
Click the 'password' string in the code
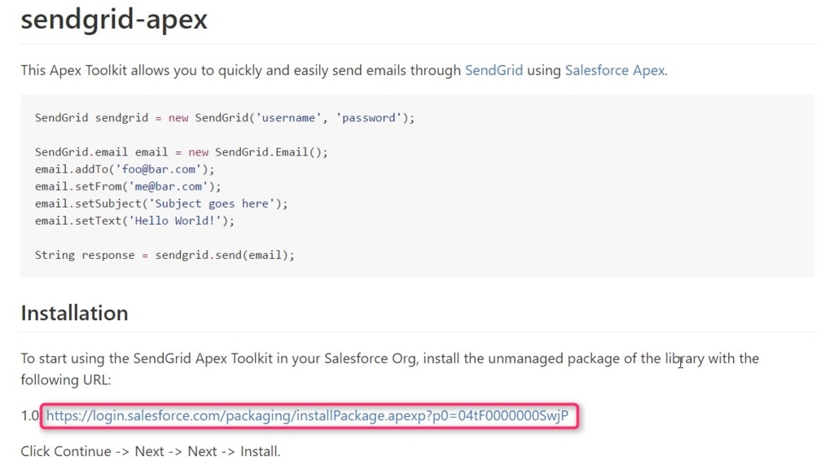click(x=369, y=117)
